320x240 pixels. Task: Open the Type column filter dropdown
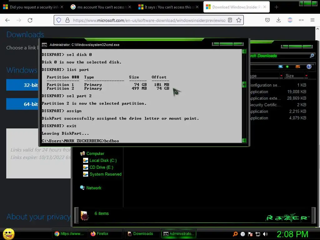coord(281,76)
